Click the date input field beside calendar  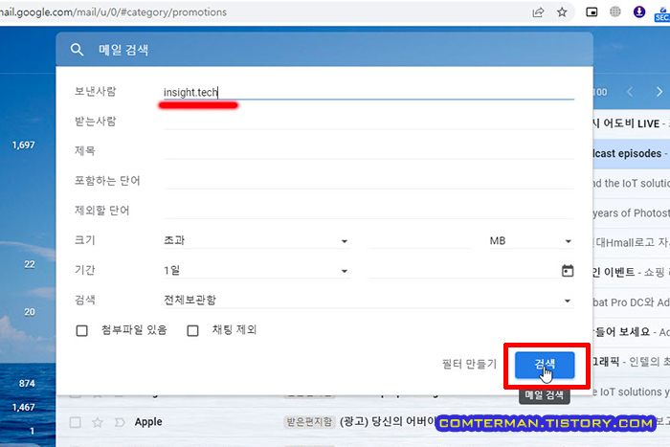(x=463, y=271)
